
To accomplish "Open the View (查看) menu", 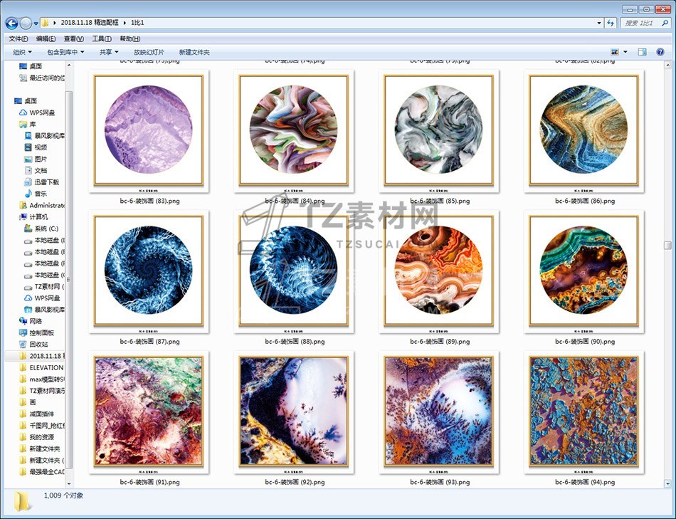I will point(73,38).
